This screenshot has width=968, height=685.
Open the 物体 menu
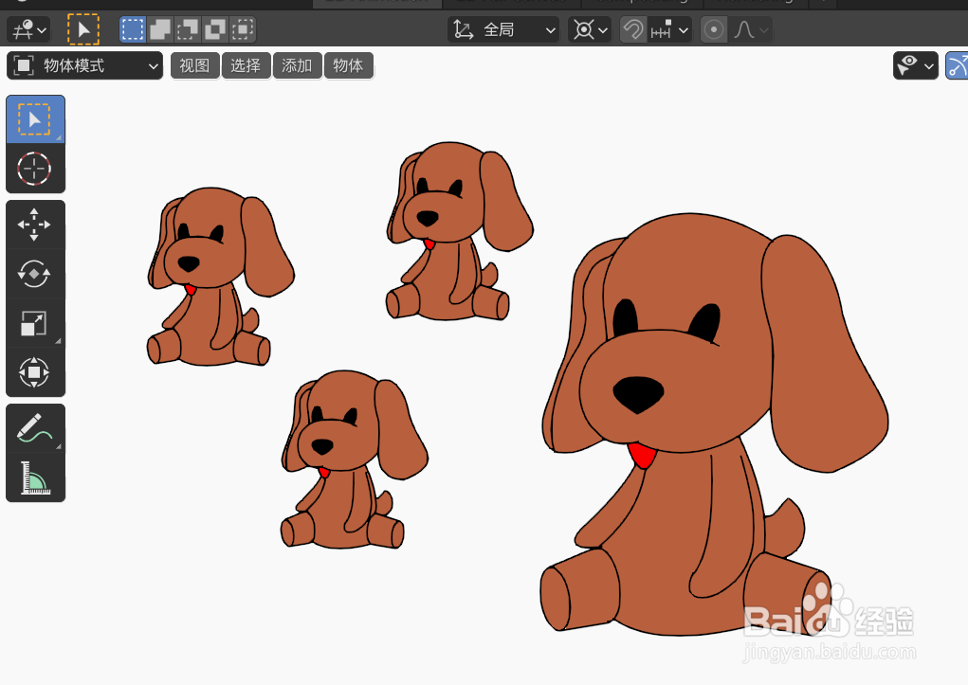click(x=349, y=65)
